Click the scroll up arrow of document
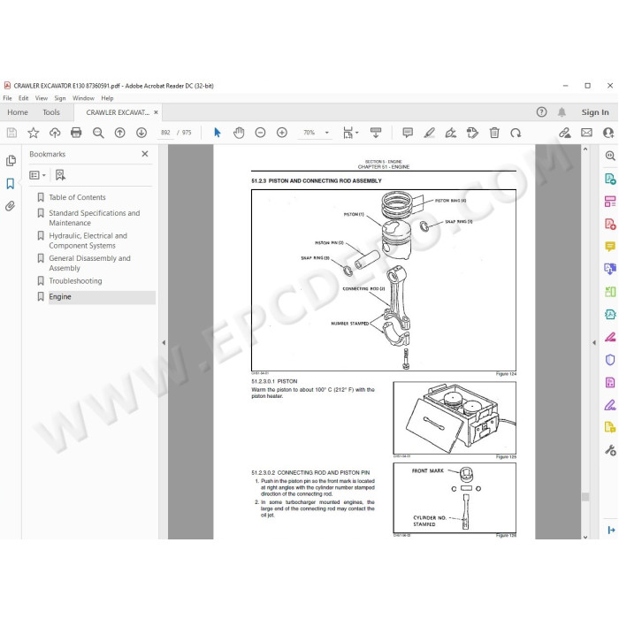The height and width of the screenshot is (619, 619). [x=585, y=149]
